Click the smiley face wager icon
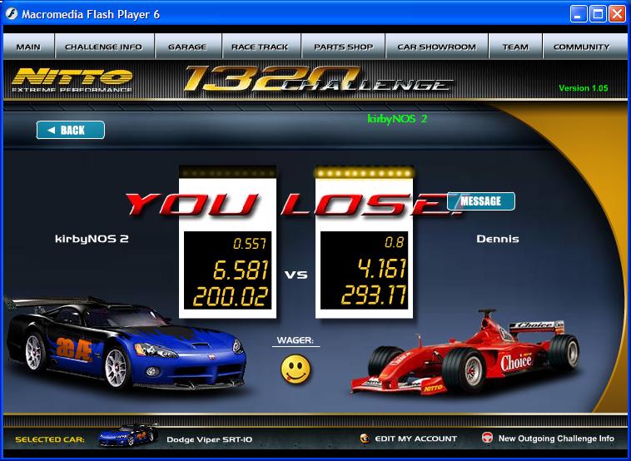Image resolution: width=631 pixels, height=461 pixels. [296, 369]
